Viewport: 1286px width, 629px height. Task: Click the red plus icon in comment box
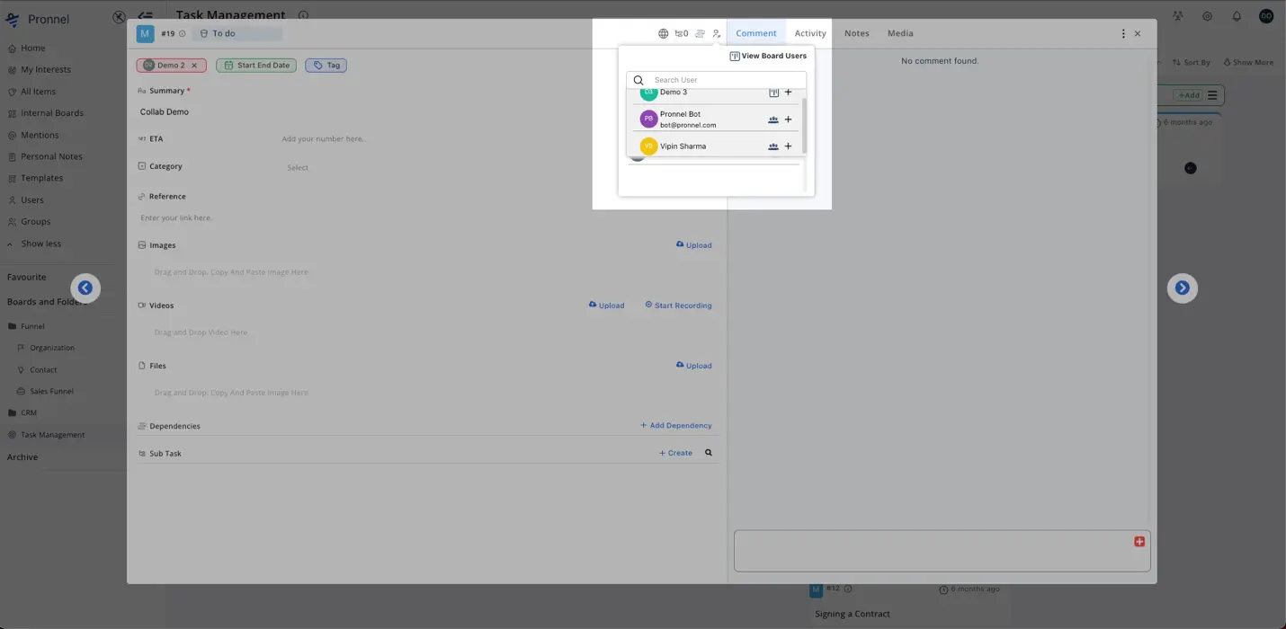(1139, 541)
